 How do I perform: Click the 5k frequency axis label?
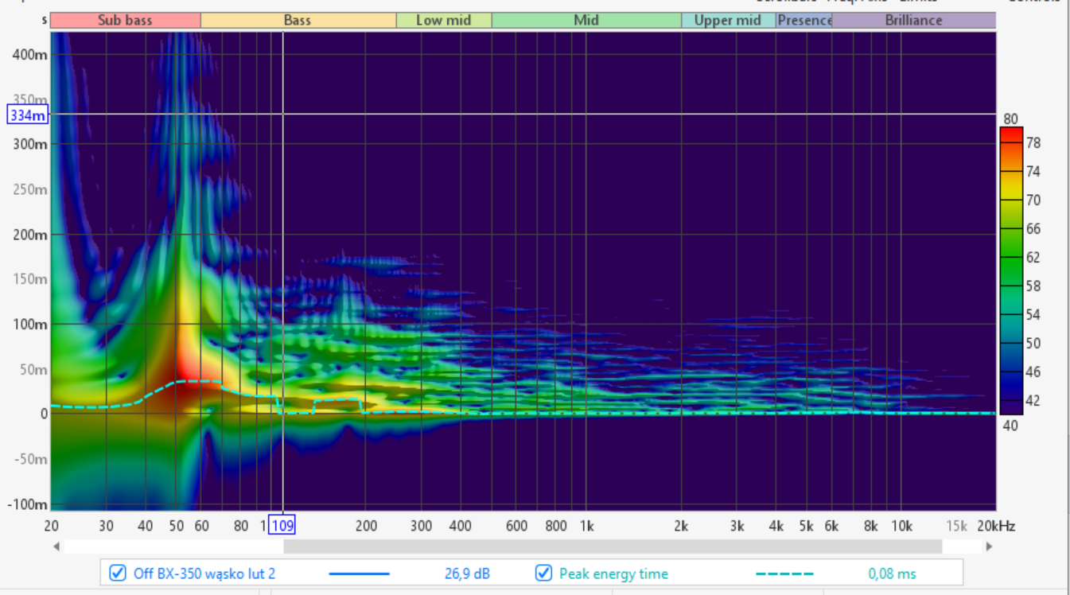806,526
